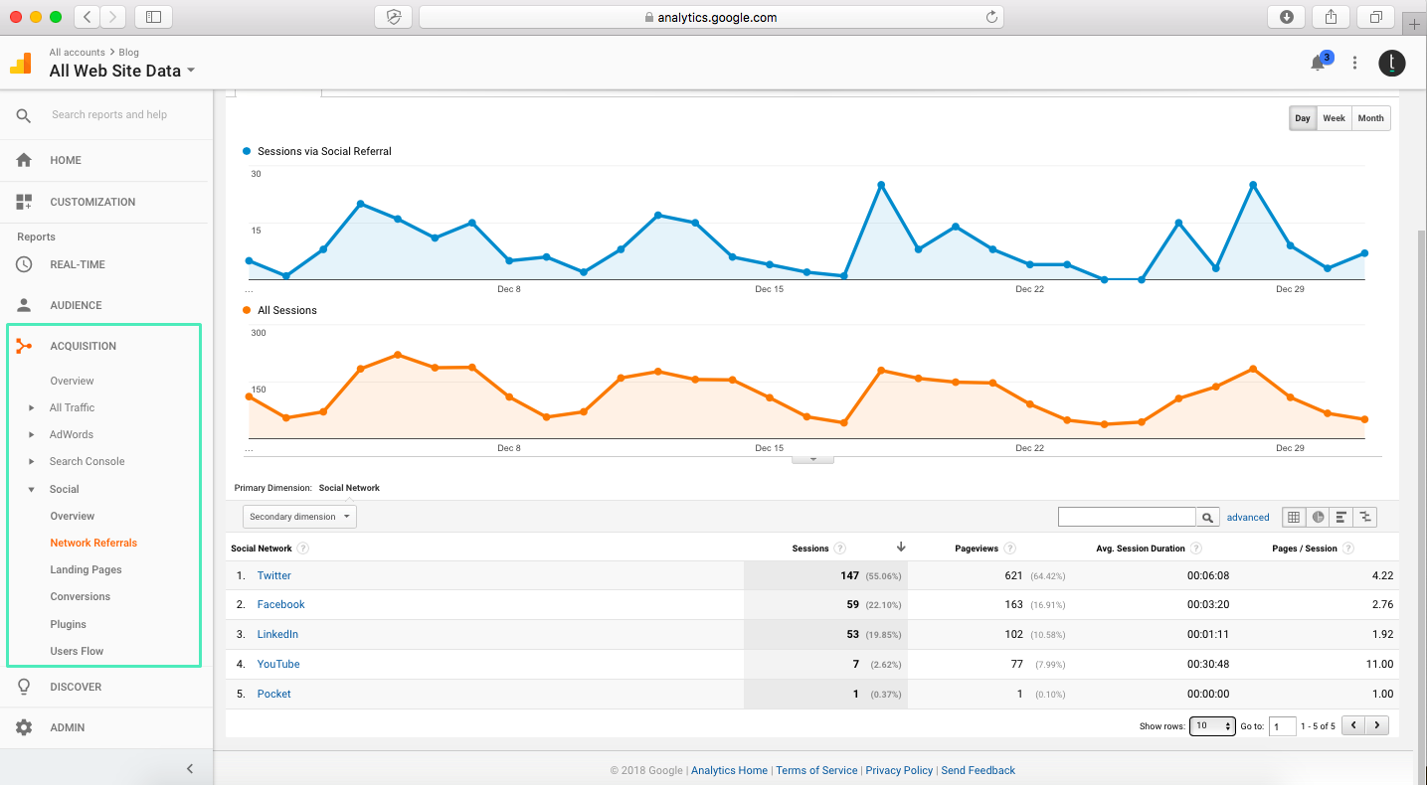Select the plain data table view icon
Image resolution: width=1427 pixels, height=785 pixels.
point(1293,517)
